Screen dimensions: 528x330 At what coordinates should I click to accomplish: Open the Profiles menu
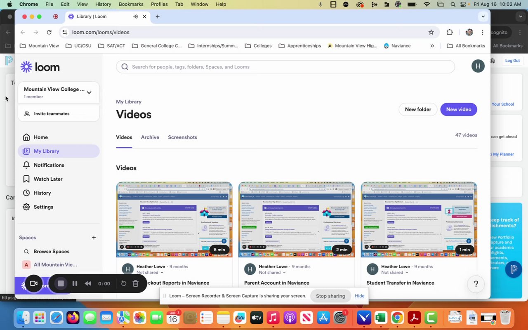159,4
